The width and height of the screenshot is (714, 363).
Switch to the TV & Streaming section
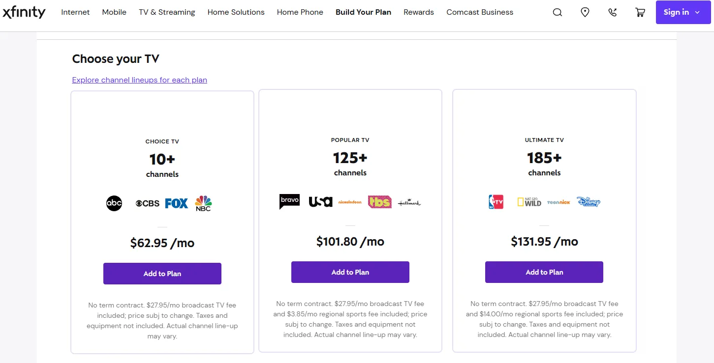pyautogui.click(x=167, y=12)
